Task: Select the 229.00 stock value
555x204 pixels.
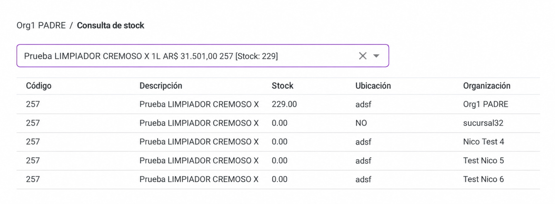Action: tap(284, 104)
